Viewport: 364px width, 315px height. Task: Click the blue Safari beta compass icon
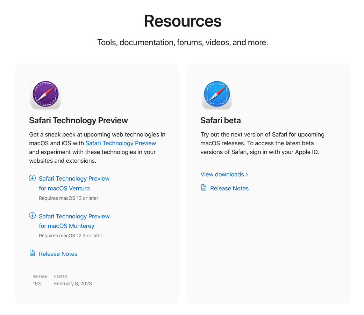point(217,94)
